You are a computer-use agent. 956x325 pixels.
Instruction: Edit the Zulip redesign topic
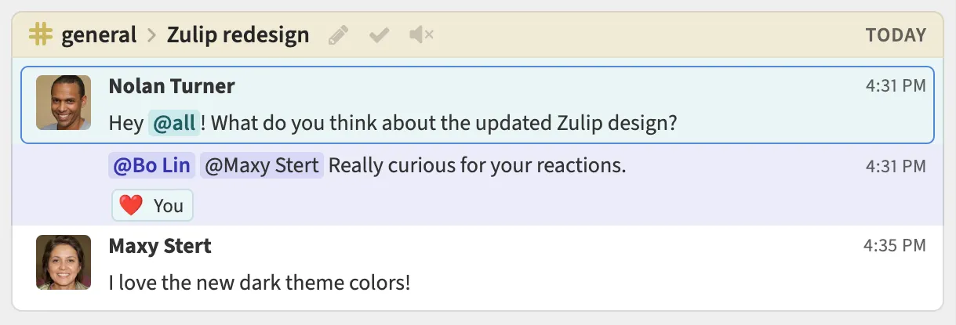[338, 35]
